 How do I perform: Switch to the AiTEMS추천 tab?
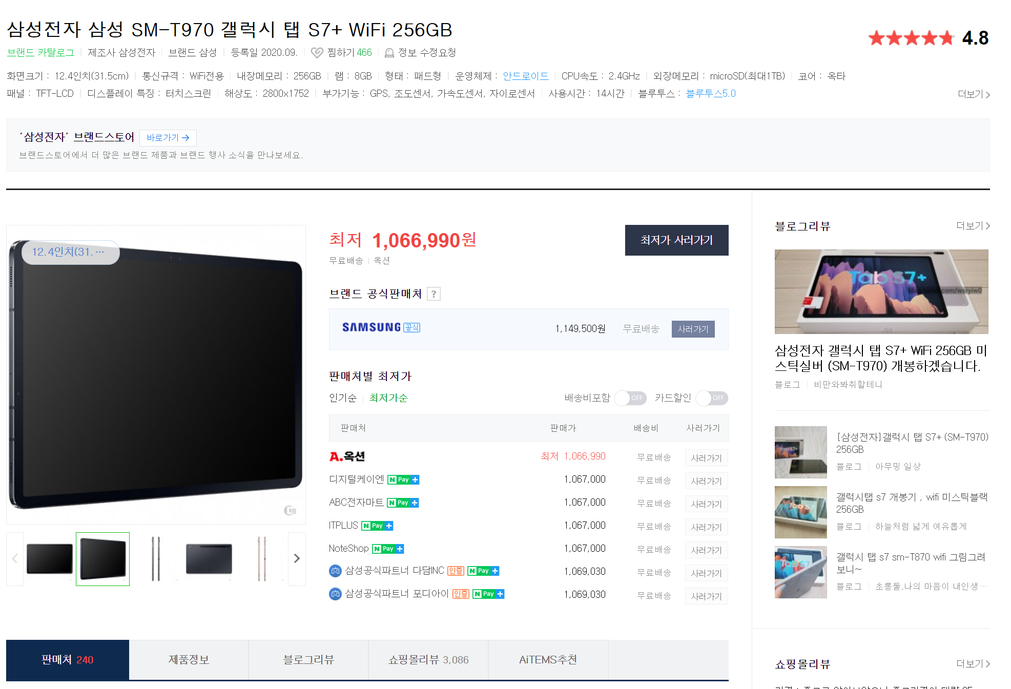[x=548, y=660]
